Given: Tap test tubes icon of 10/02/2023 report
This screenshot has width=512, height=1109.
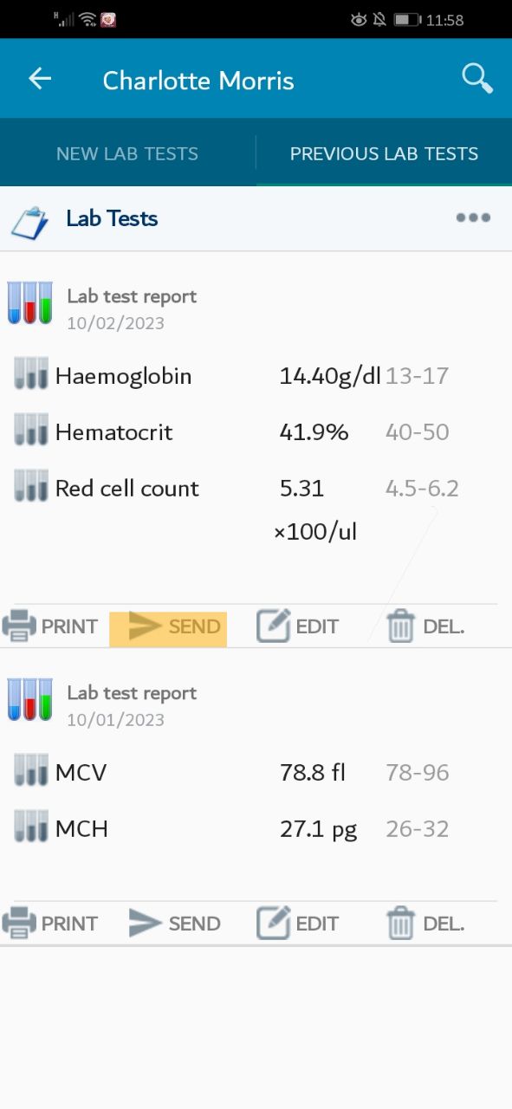Looking at the screenshot, I should (30, 303).
